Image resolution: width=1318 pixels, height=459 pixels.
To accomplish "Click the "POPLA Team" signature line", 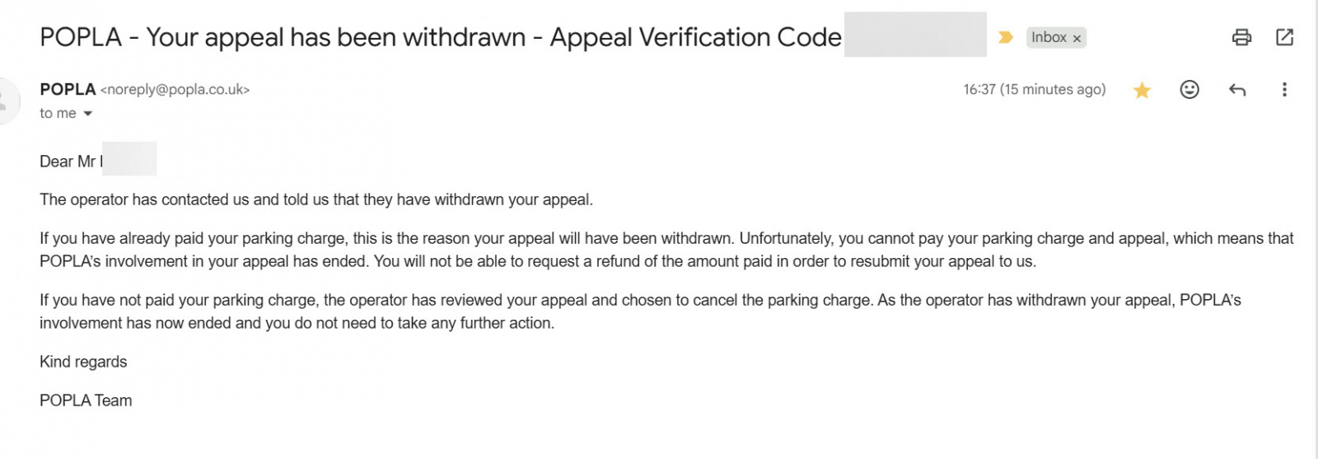I will pos(86,400).
